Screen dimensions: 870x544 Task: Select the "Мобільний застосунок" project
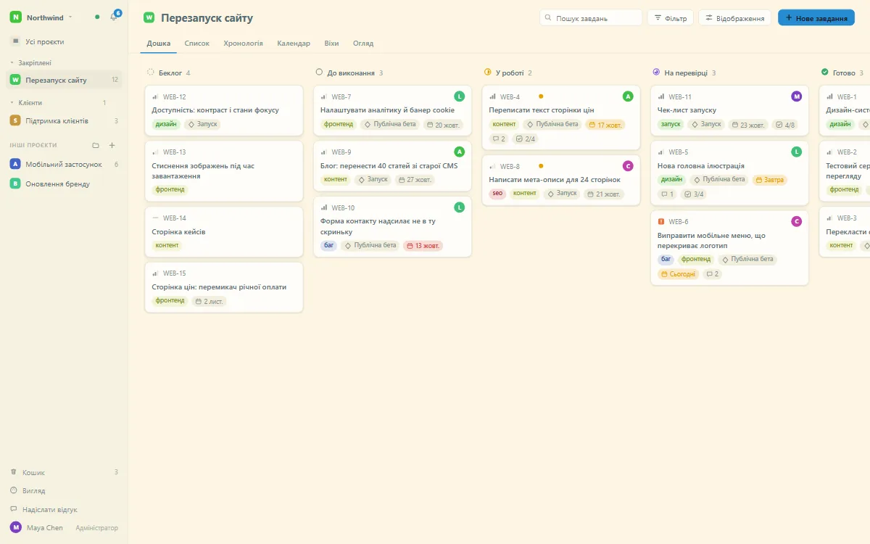(x=64, y=164)
